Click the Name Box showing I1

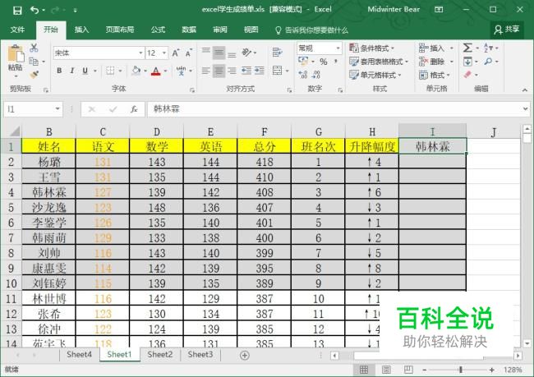tap(33, 109)
